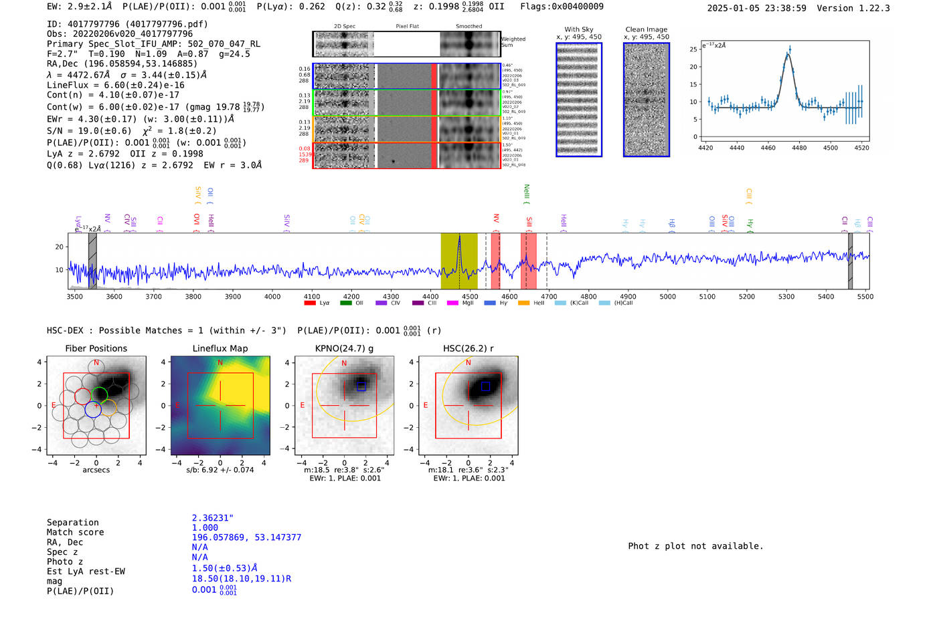Click the green OII legend swatch
Screen dimensions: 937x637
point(346,303)
